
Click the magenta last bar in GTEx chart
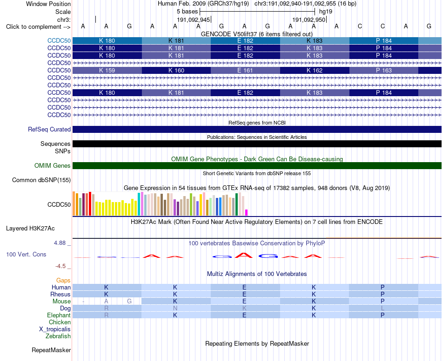247,213
